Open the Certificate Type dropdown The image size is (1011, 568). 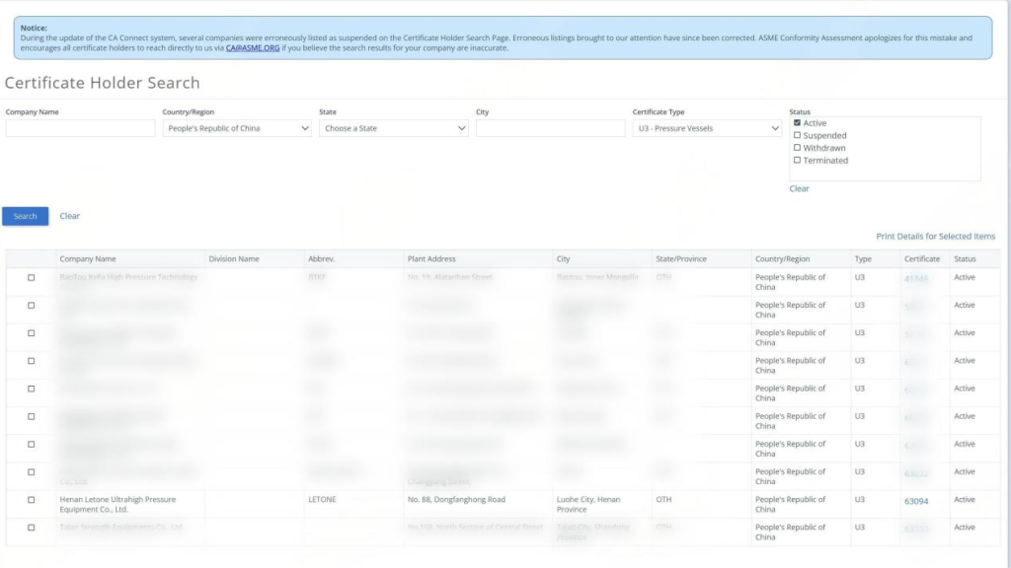pyautogui.click(x=707, y=128)
